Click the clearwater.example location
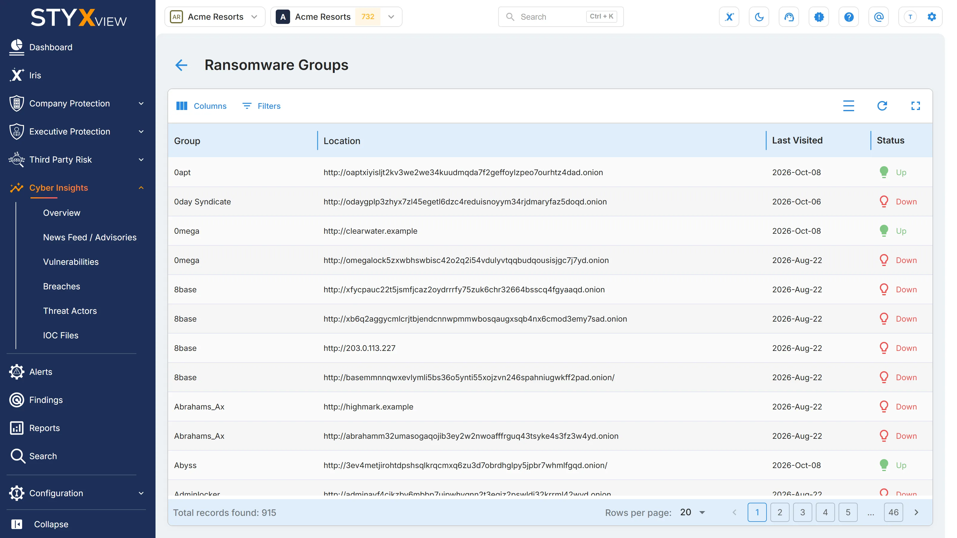Image resolution: width=957 pixels, height=538 pixels. coord(371,231)
